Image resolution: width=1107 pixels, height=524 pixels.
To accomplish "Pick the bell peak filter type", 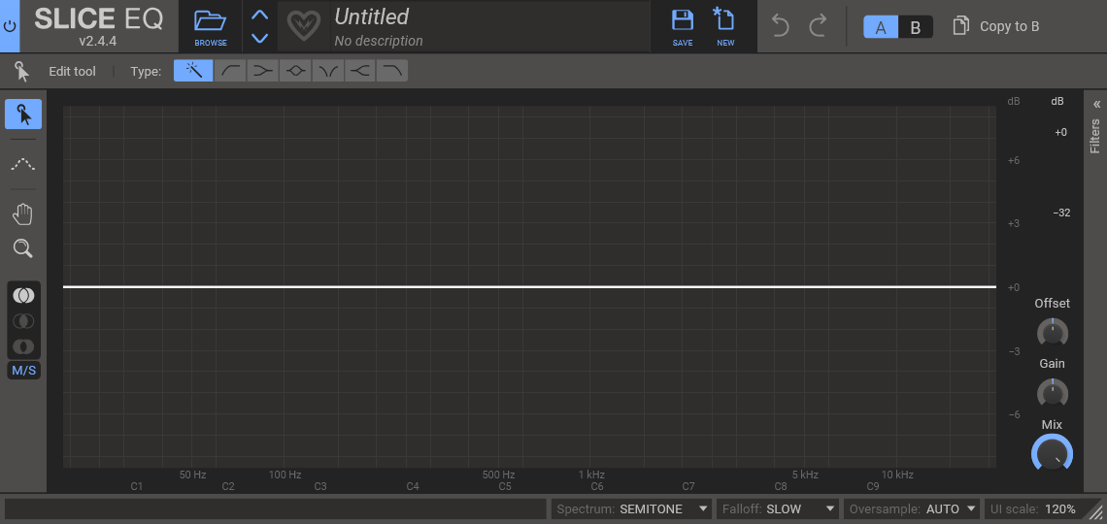I will (x=296, y=71).
